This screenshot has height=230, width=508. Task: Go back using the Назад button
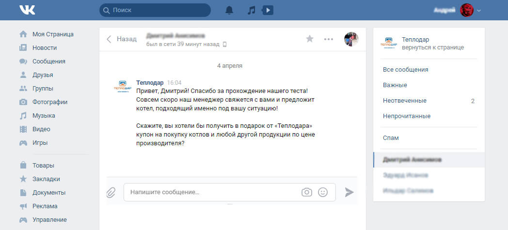tap(122, 39)
